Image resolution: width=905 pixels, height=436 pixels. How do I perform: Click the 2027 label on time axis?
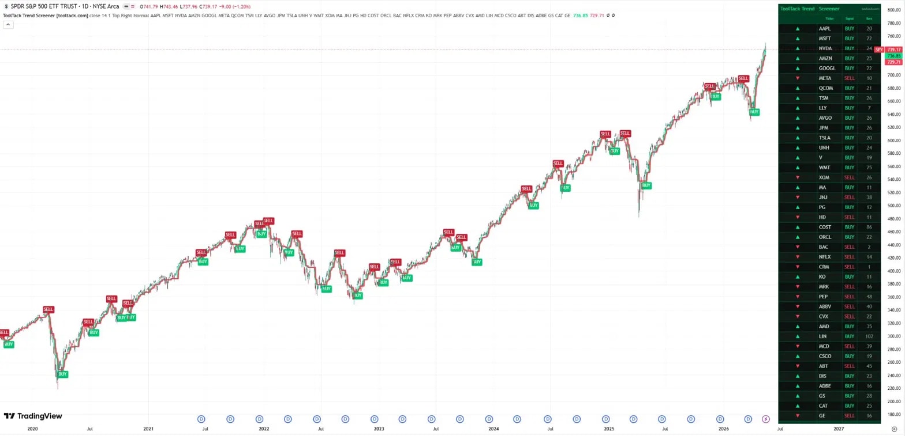coord(839,429)
